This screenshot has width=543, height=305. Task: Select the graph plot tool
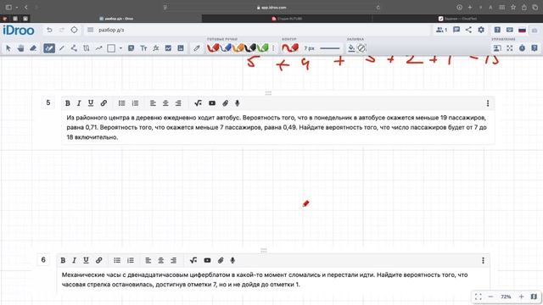point(168,48)
